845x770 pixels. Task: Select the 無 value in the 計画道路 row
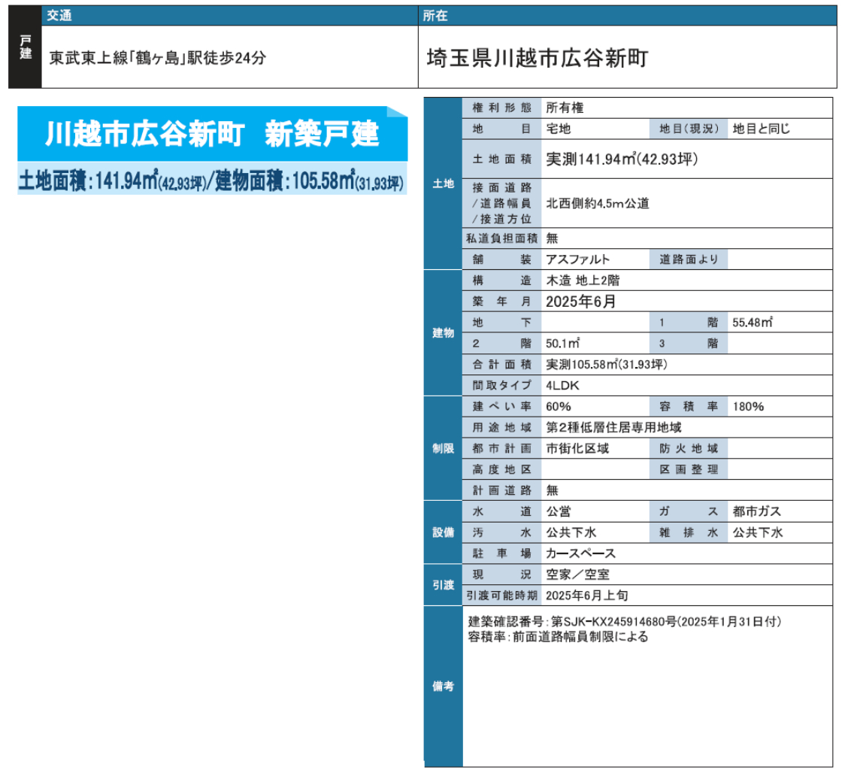(552, 491)
